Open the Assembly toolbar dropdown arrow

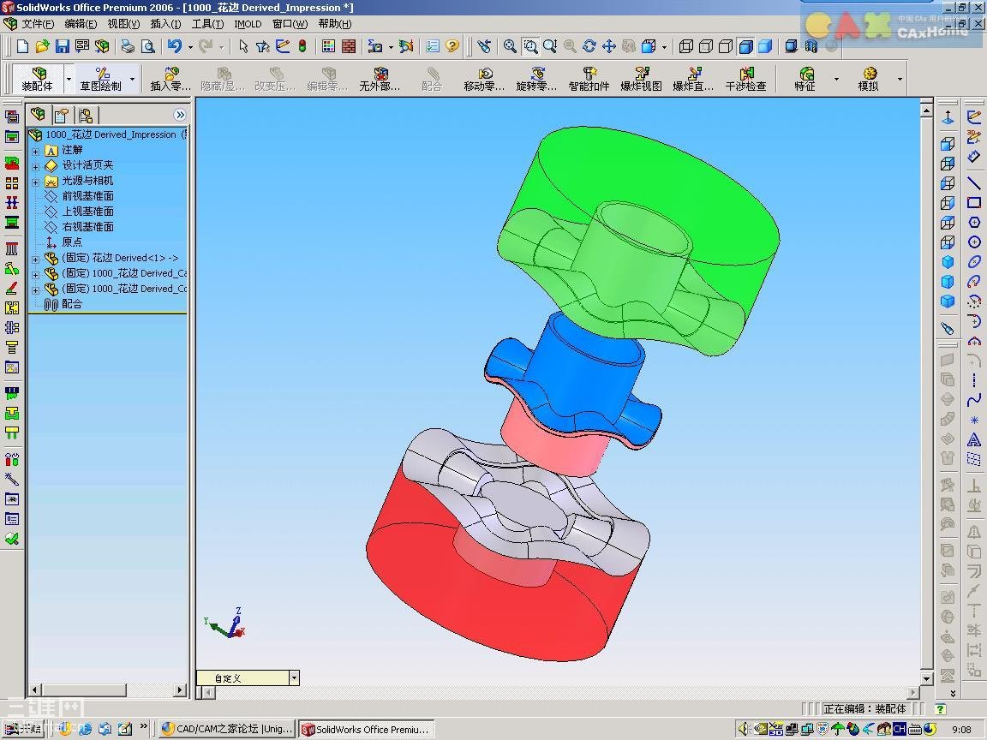click(x=69, y=80)
